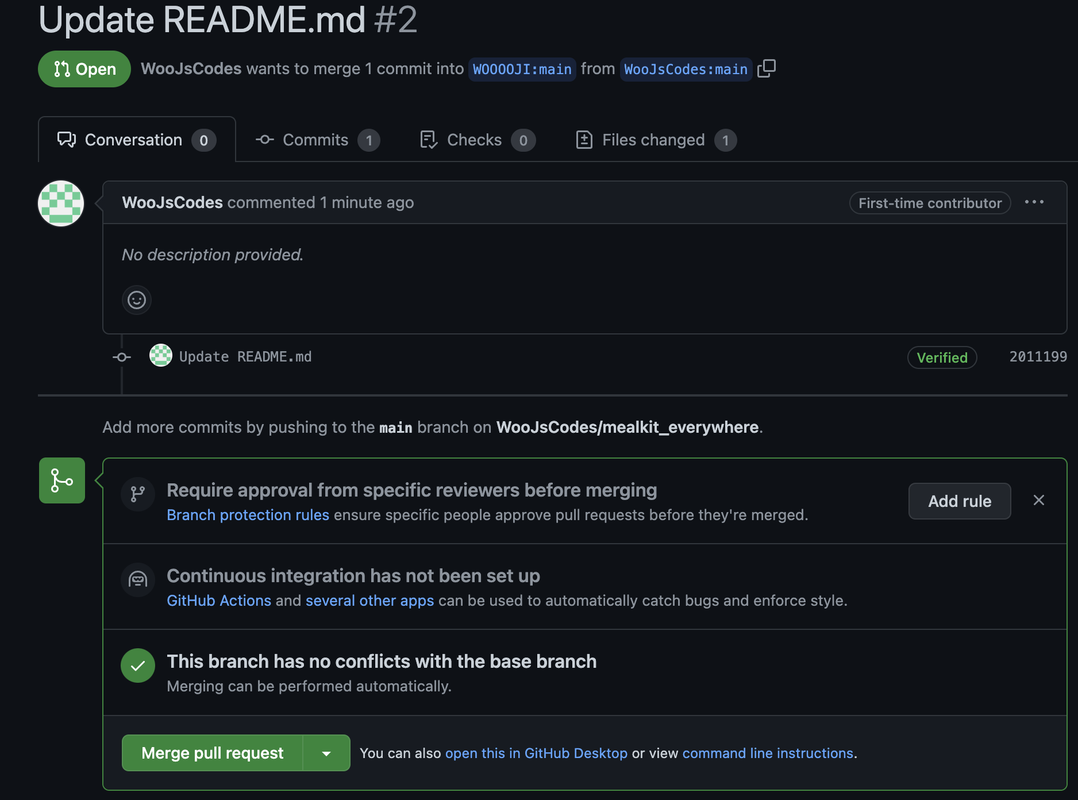Click the continuous integration robot icon
1078x800 pixels.
tap(138, 579)
